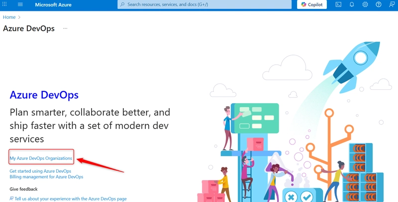Open My Azure DevOps Organizations link
Screen dimensions: 398x202
pos(41,158)
